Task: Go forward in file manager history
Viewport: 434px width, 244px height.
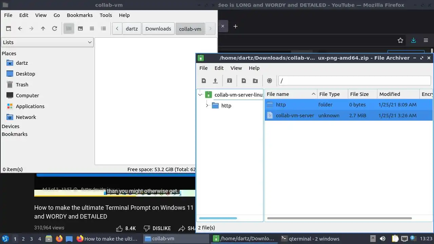Action: click(x=32, y=29)
